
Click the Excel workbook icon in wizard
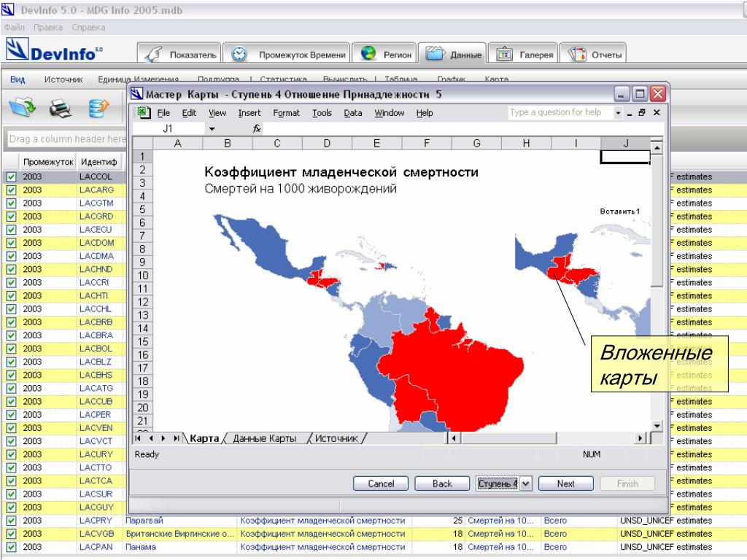(x=144, y=112)
